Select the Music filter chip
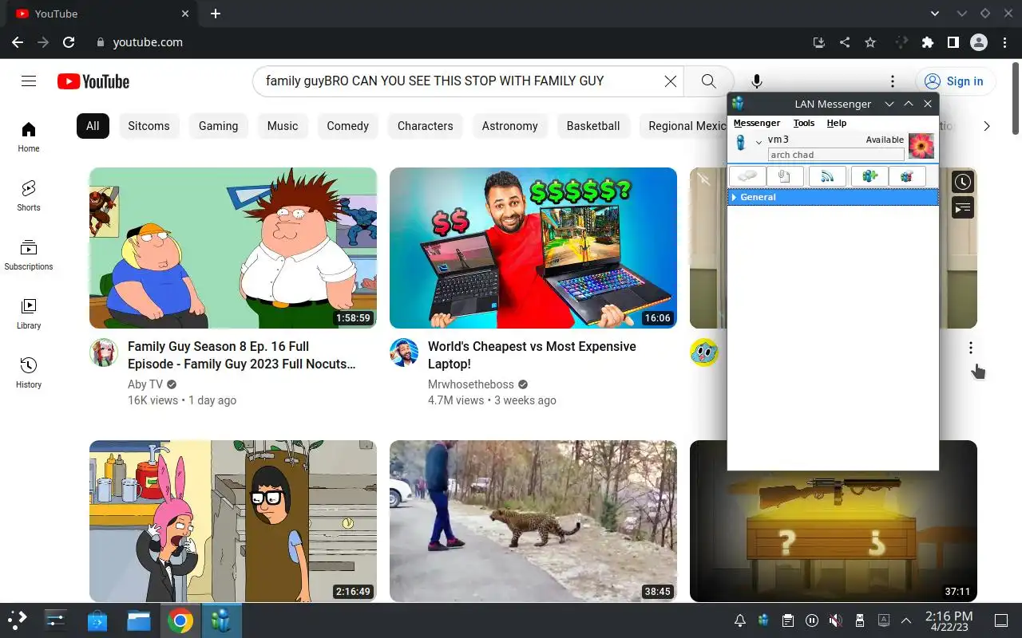Screen dimensions: 1022x638 (283, 126)
